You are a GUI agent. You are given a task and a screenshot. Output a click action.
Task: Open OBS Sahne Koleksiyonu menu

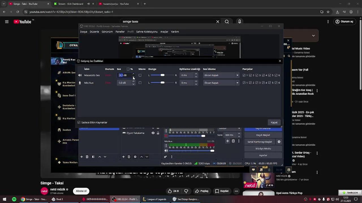point(147,32)
